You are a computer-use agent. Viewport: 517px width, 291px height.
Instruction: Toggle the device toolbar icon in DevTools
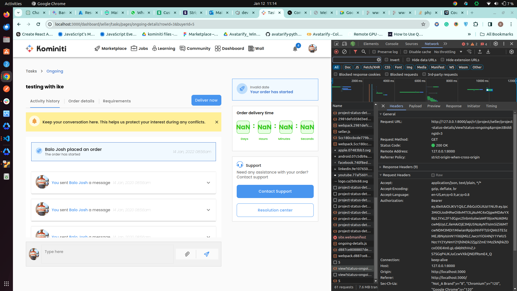pyautogui.click(x=344, y=44)
